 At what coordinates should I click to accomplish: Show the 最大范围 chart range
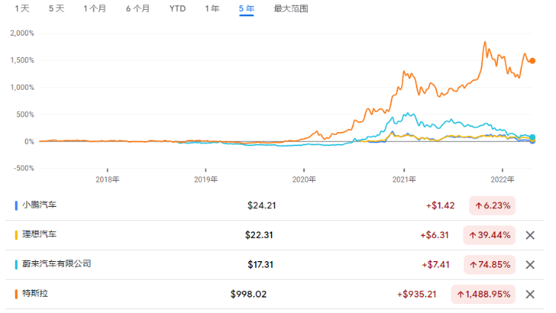[291, 9]
